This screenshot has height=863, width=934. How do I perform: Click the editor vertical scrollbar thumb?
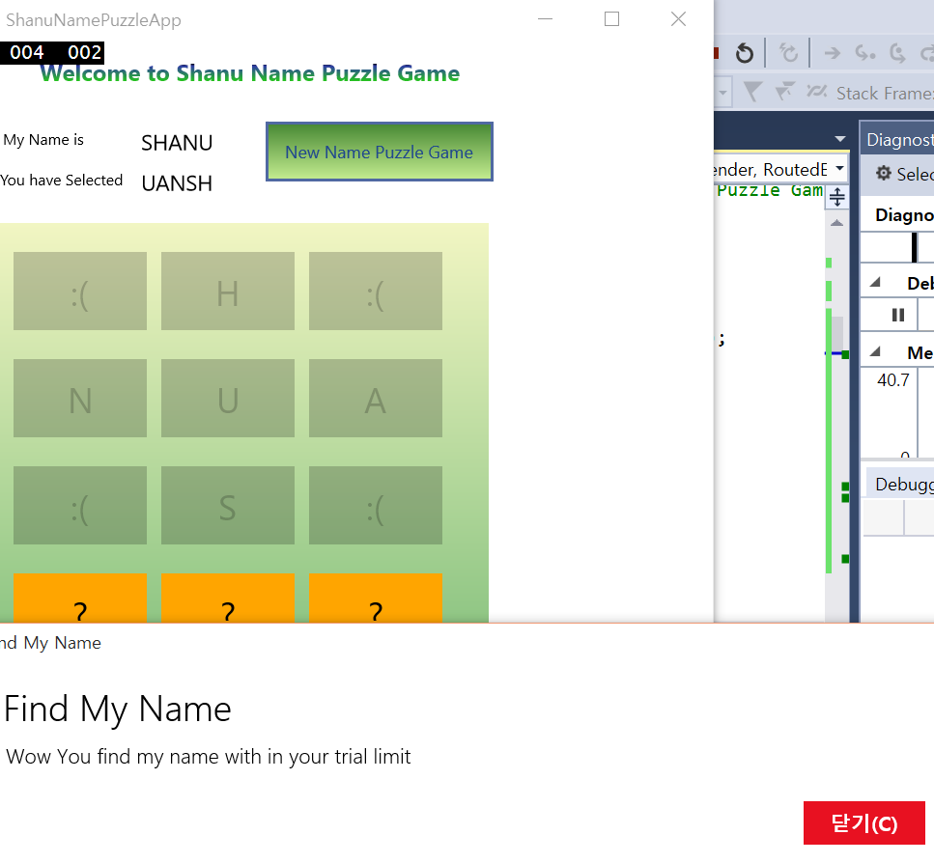[x=836, y=335]
